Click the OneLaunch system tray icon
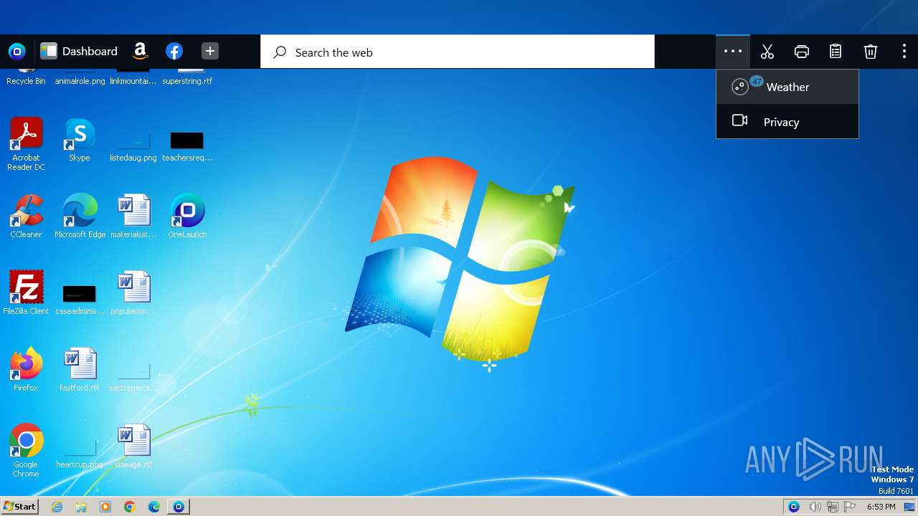 click(x=794, y=507)
